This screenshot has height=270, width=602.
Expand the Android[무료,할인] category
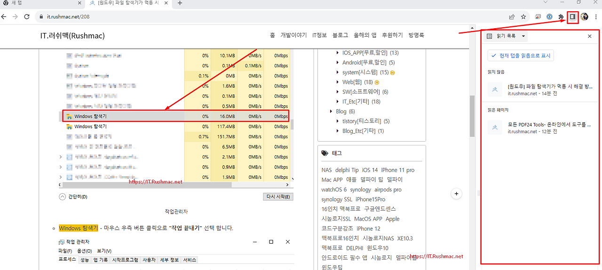pos(338,63)
